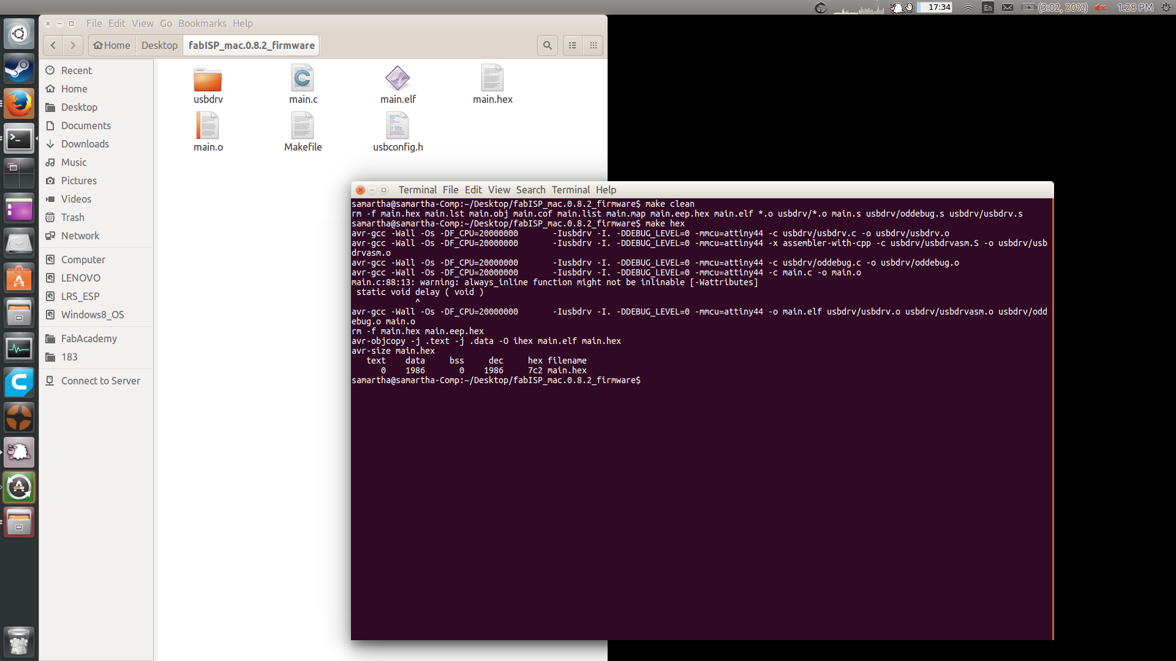The height and width of the screenshot is (661, 1176).
Task: Open the Bookmarks menu in Files
Action: pos(202,23)
